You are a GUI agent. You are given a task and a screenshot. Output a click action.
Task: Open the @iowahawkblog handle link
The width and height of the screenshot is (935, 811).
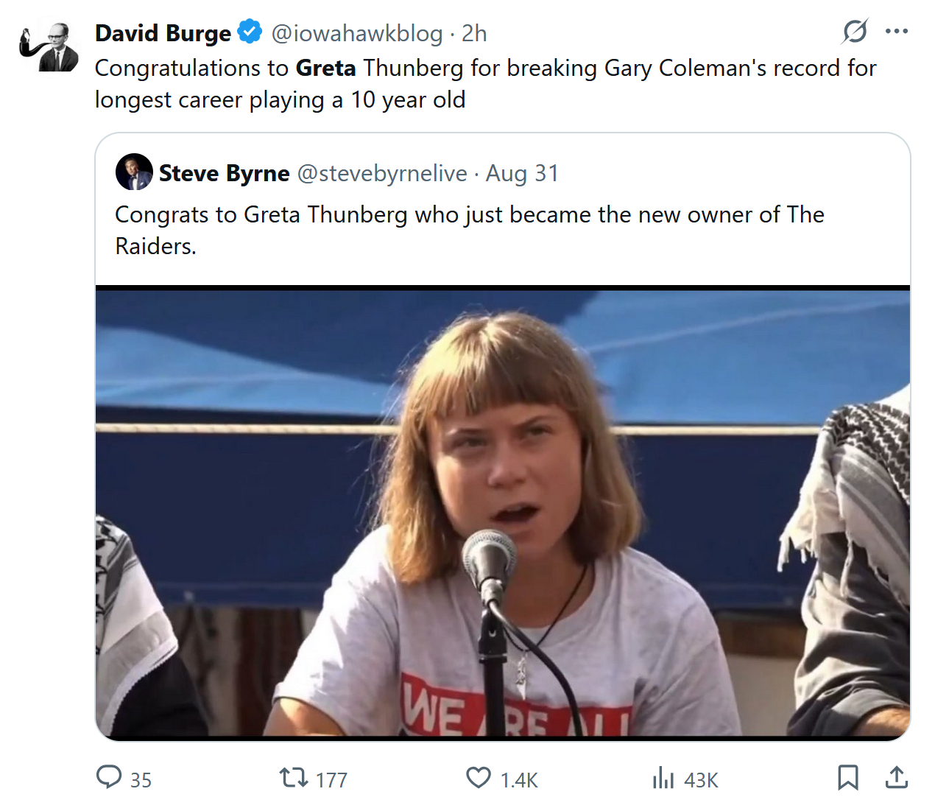point(357,33)
